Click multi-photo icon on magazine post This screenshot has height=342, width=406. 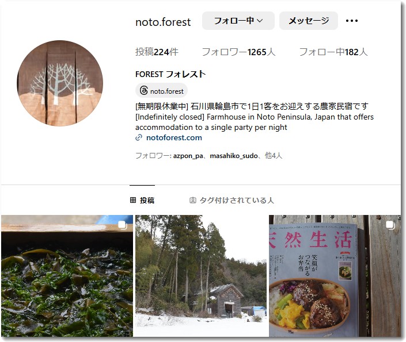tap(390, 225)
